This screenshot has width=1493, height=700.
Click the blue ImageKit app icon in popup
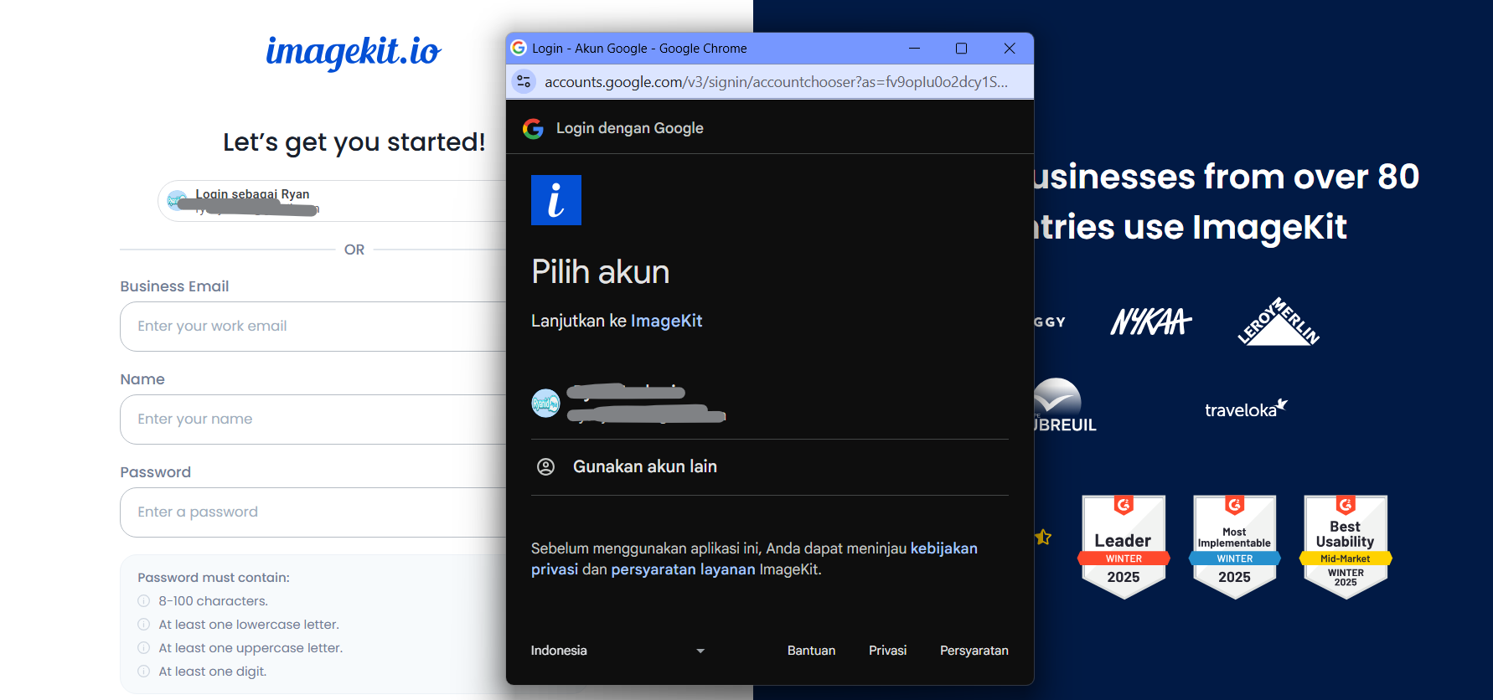coord(556,200)
